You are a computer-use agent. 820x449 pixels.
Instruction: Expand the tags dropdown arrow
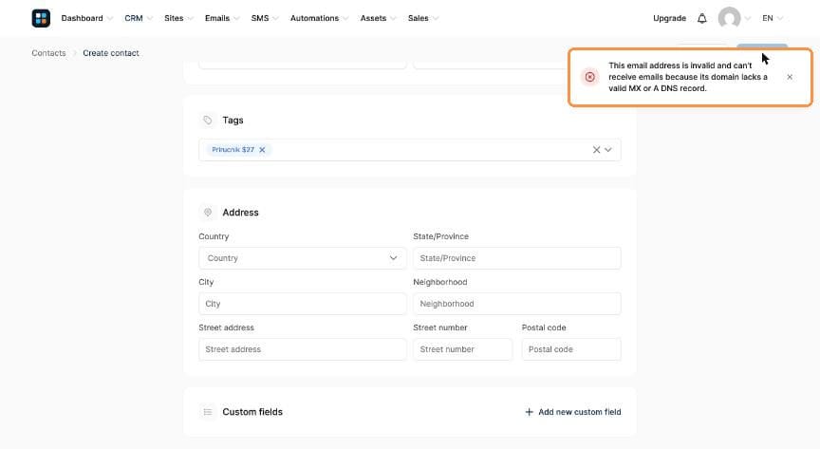608,150
